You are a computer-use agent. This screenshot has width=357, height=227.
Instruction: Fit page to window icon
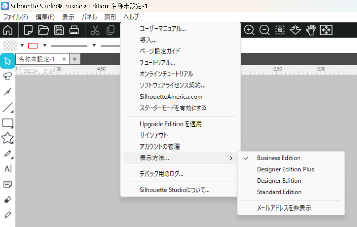click(x=326, y=30)
